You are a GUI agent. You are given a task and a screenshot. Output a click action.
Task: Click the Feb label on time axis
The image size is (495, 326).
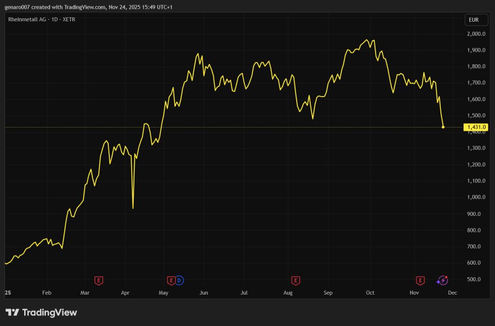click(x=46, y=293)
